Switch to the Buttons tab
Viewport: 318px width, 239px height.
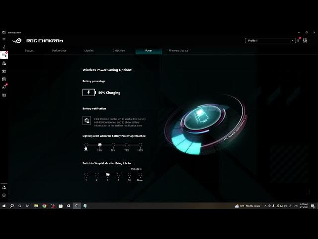(x=29, y=51)
